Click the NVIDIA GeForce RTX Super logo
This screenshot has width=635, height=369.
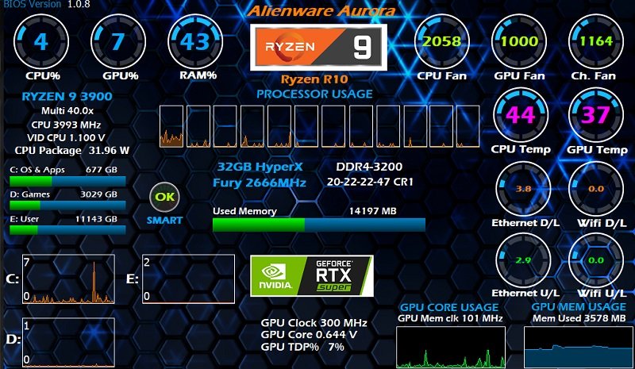point(314,275)
